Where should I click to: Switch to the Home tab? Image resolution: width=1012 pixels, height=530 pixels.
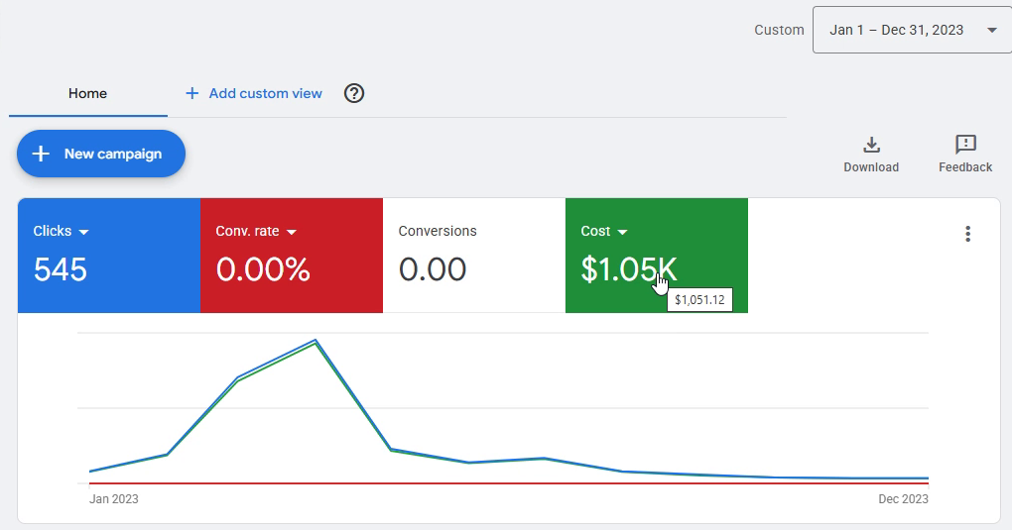87,93
